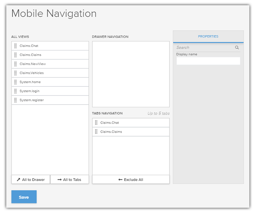Click drag handle of Claims.Claims in Tabs Navigation
The width and height of the screenshot is (256, 214).
[96, 132]
